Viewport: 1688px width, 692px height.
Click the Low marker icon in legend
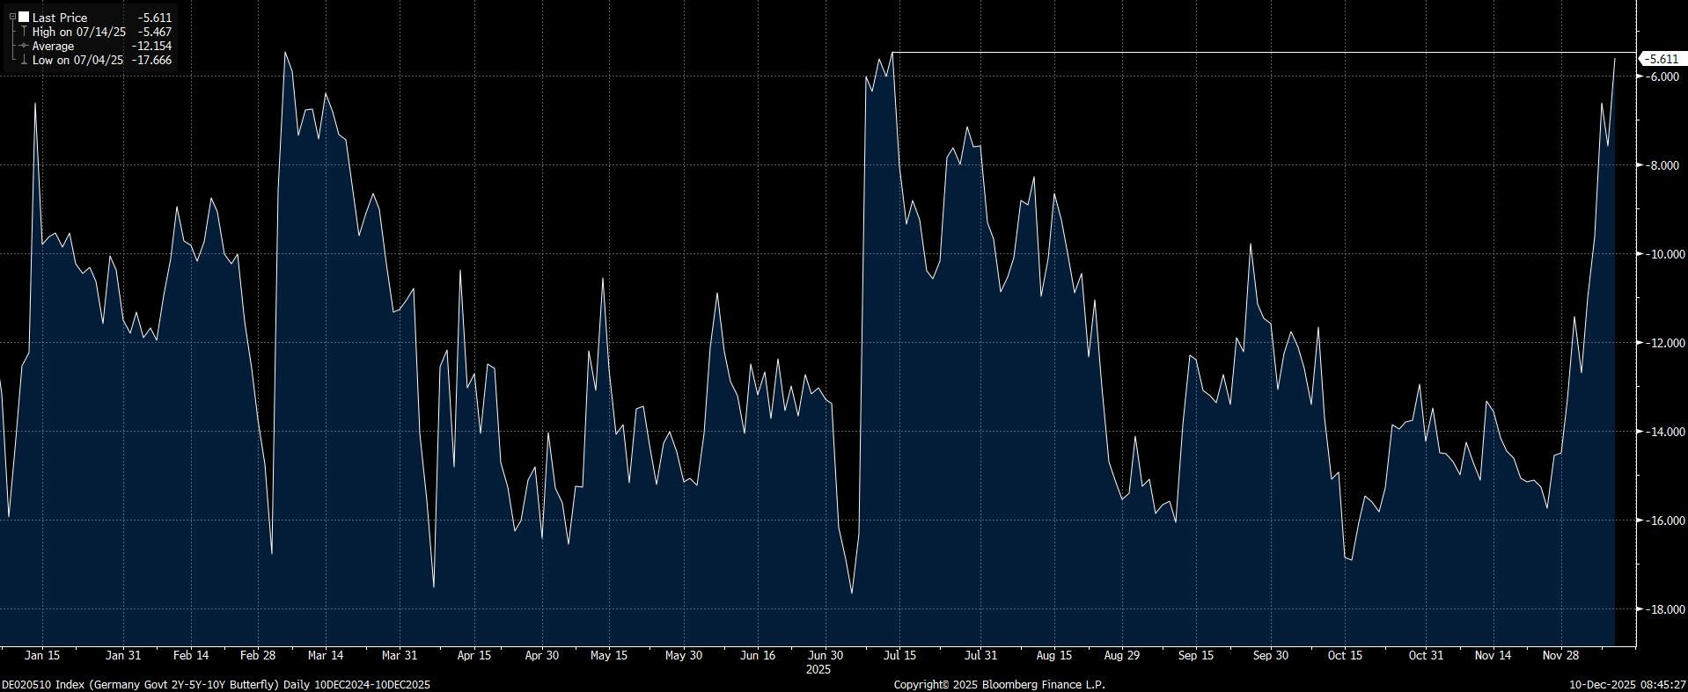(x=24, y=60)
